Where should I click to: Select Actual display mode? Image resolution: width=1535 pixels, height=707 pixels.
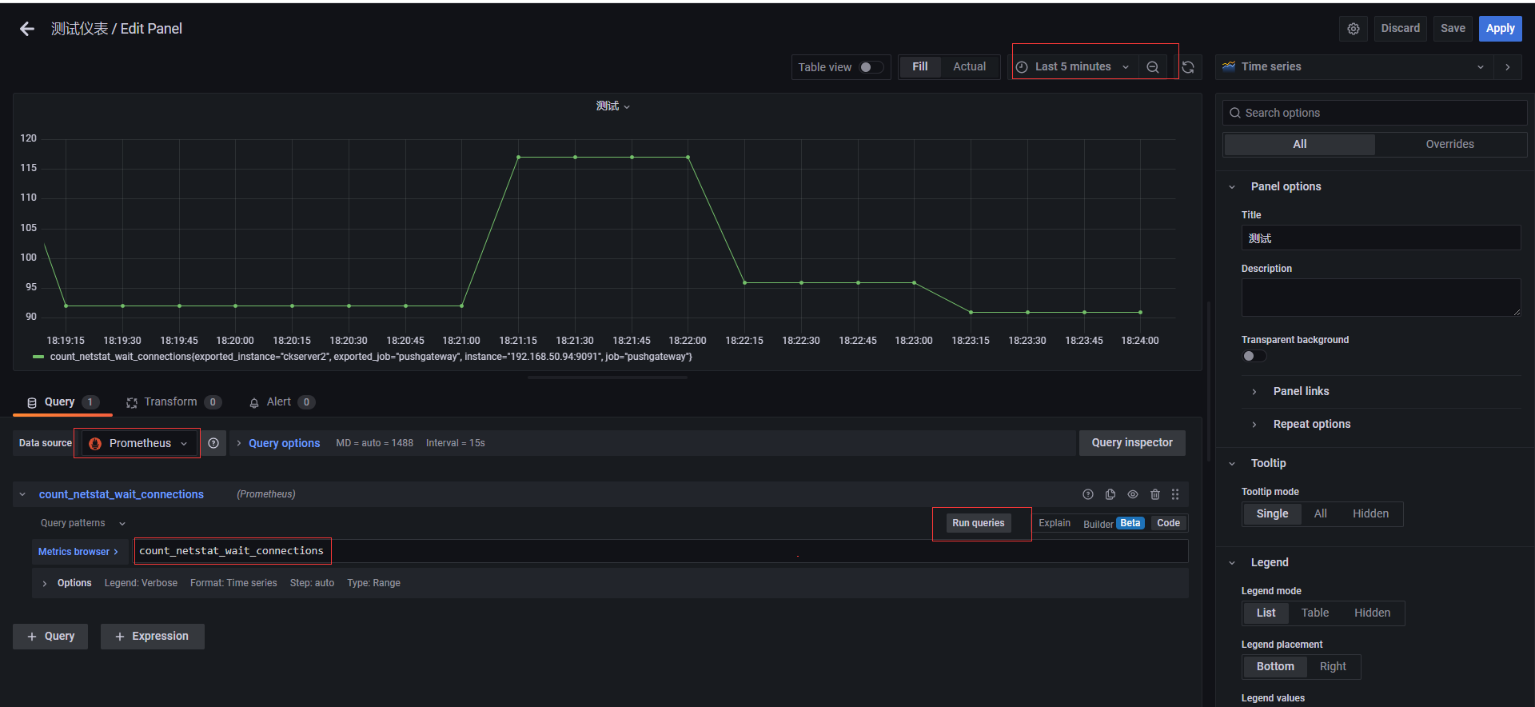tap(969, 67)
